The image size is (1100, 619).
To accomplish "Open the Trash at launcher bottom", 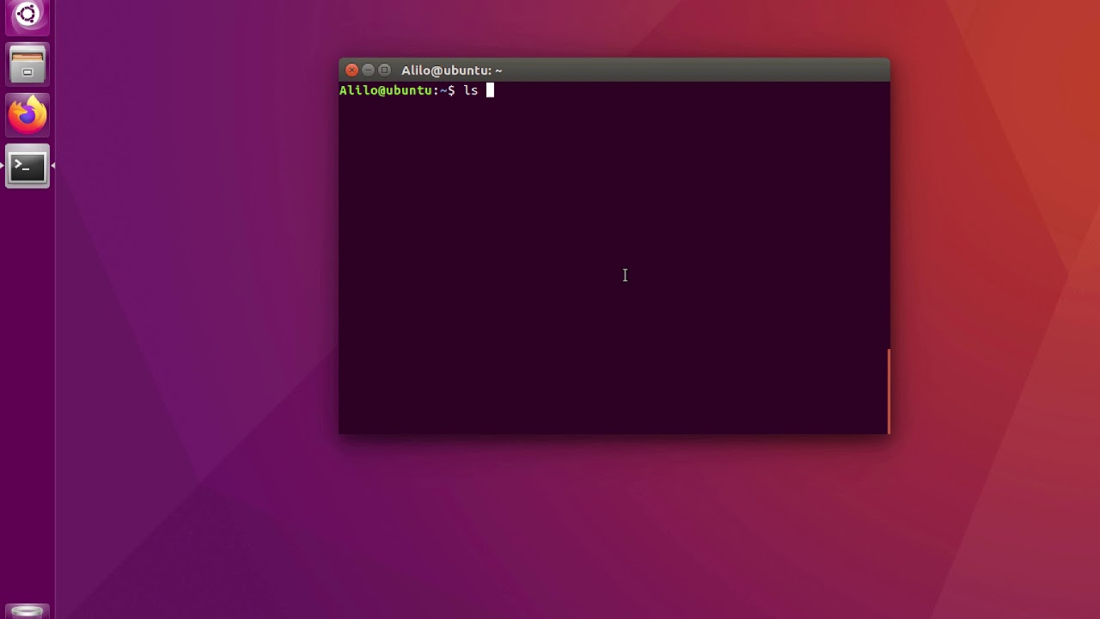I will coord(27,611).
